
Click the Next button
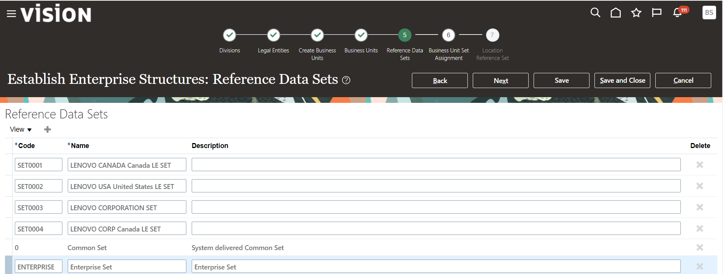tap(501, 80)
